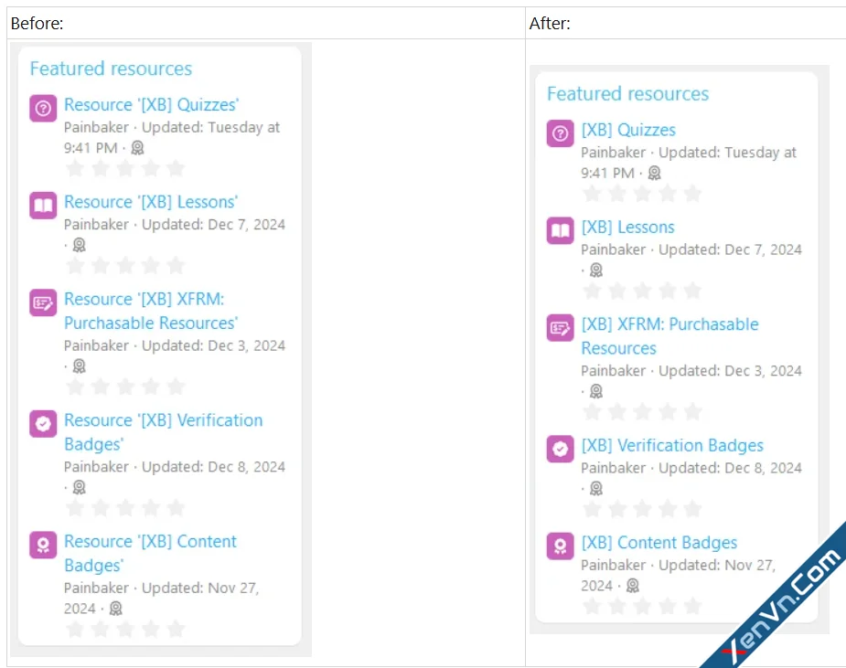The width and height of the screenshot is (846, 668).
Task: Click star rating under "Resource '[XB] Lessons'"
Action: coord(125,266)
